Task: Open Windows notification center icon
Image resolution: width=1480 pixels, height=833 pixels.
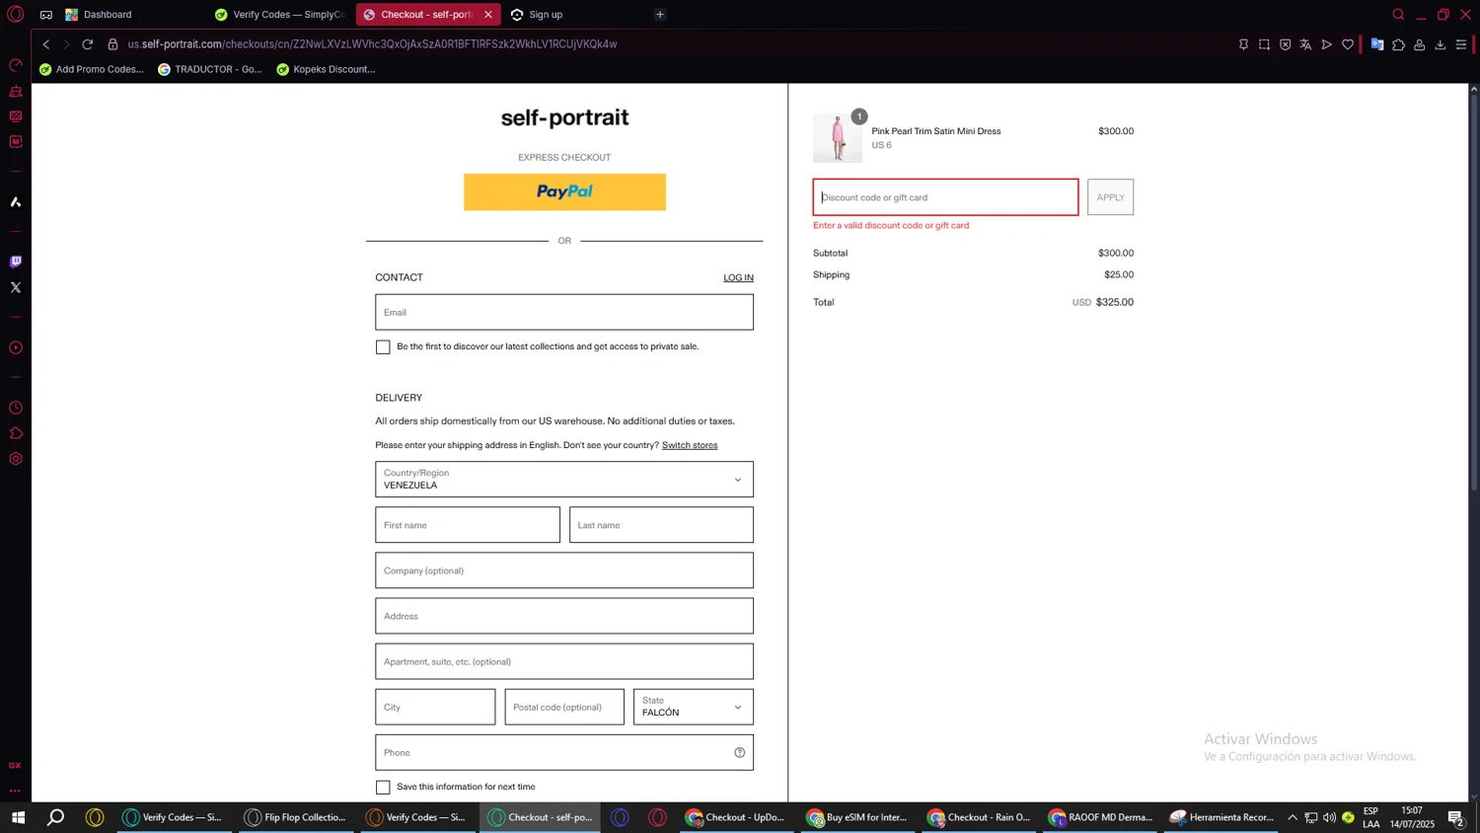Action: pyautogui.click(x=1455, y=817)
